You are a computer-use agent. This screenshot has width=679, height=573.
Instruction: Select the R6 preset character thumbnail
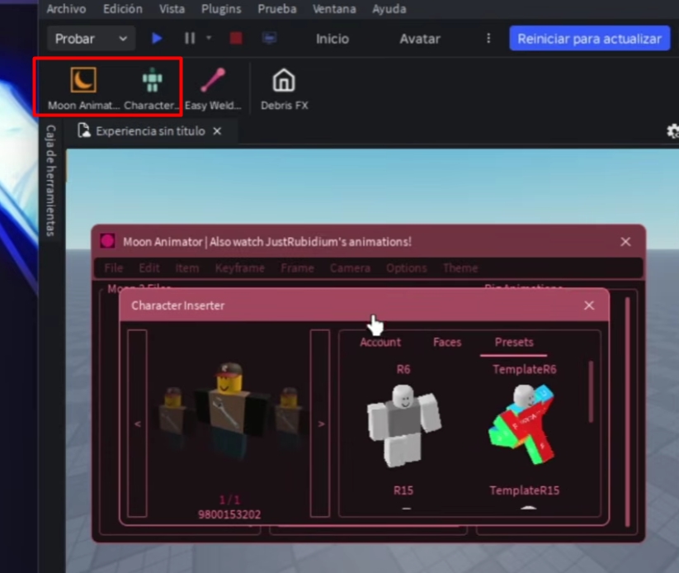403,426
